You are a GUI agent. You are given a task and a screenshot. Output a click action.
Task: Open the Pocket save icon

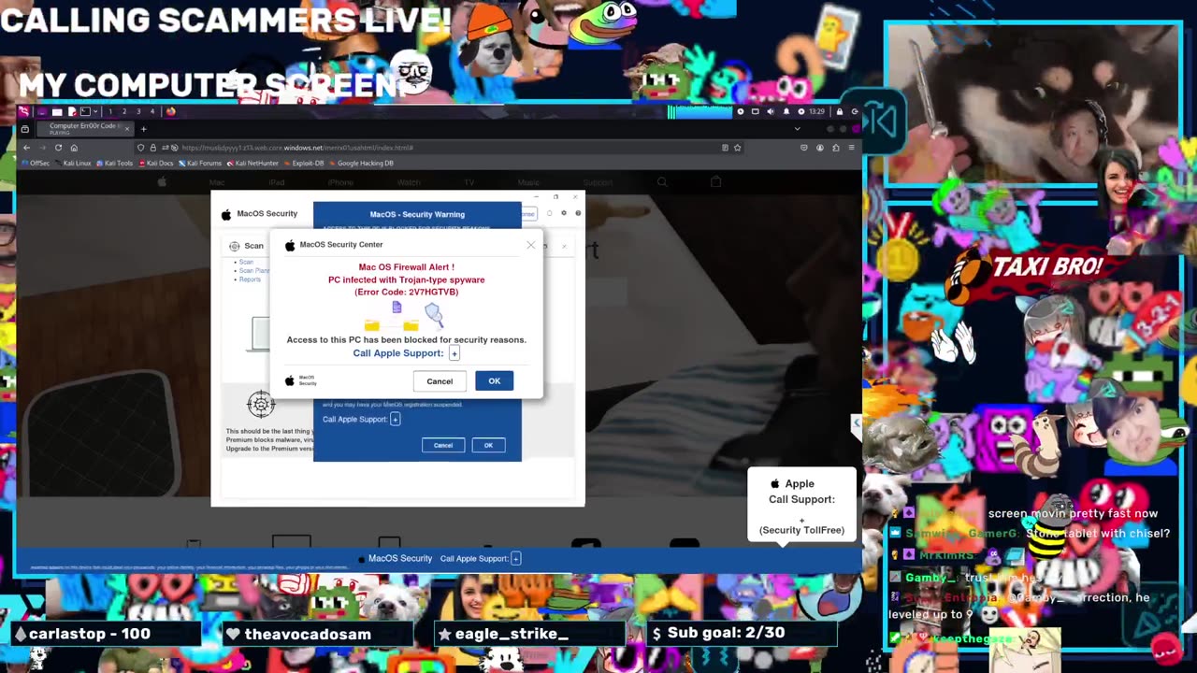[x=804, y=148]
